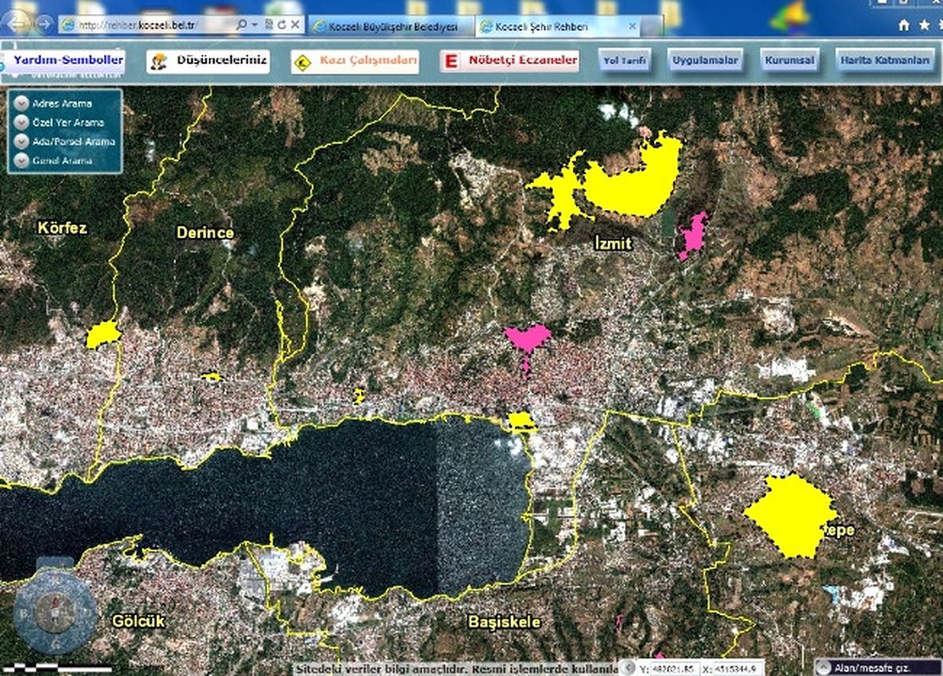This screenshot has height=676, width=943.
Task: Click the search magnifier in the address bar
Action: click(x=241, y=25)
